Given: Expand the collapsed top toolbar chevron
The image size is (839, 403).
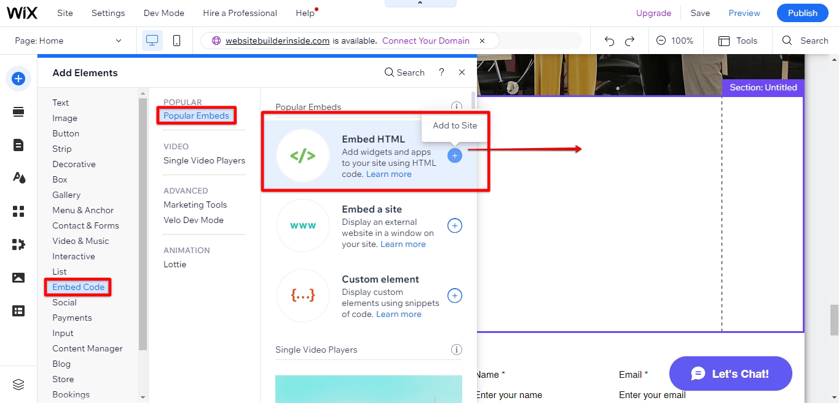Looking at the screenshot, I should [420, 3].
